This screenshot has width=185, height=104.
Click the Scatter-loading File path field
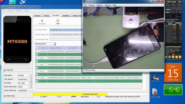click(x=66, y=35)
